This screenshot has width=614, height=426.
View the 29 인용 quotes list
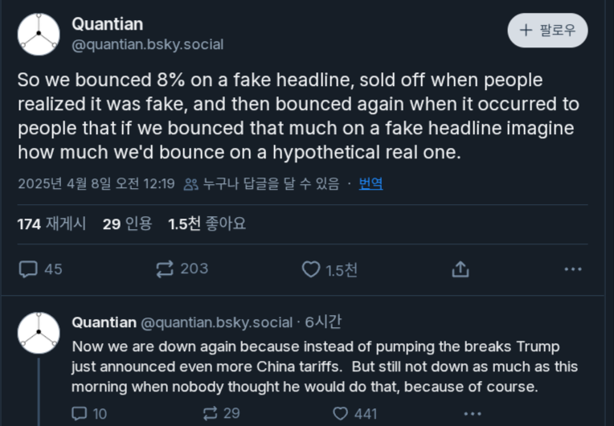pos(127,224)
